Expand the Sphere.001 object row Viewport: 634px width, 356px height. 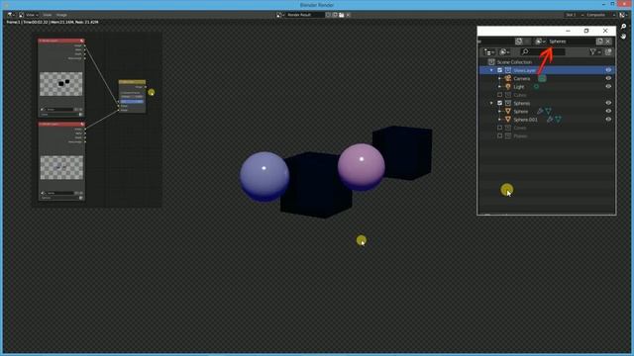[x=499, y=120]
